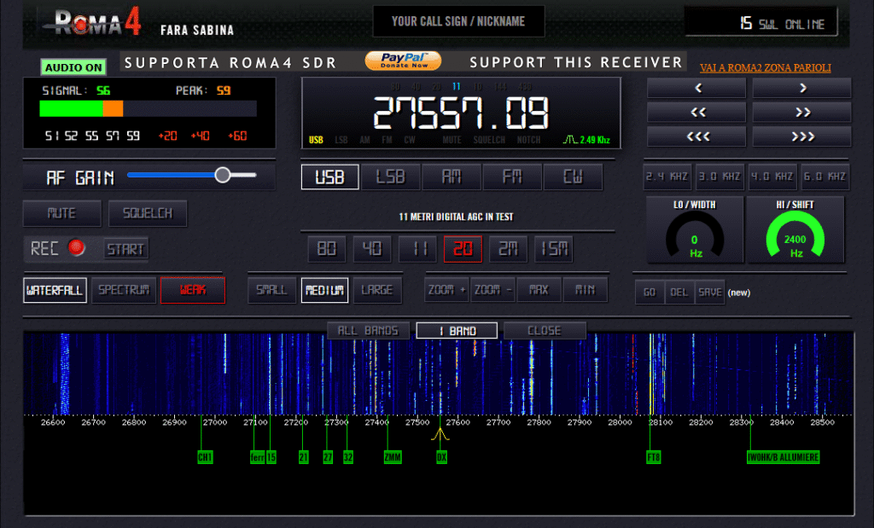Switch to the 40 meter band
The image size is (874, 528).
pyautogui.click(x=372, y=249)
